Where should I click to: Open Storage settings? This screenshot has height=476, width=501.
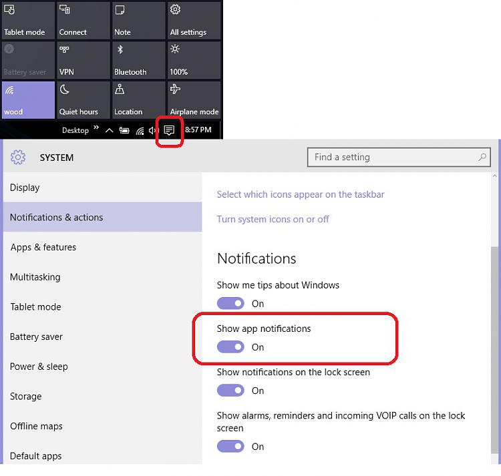pyautogui.click(x=103, y=396)
